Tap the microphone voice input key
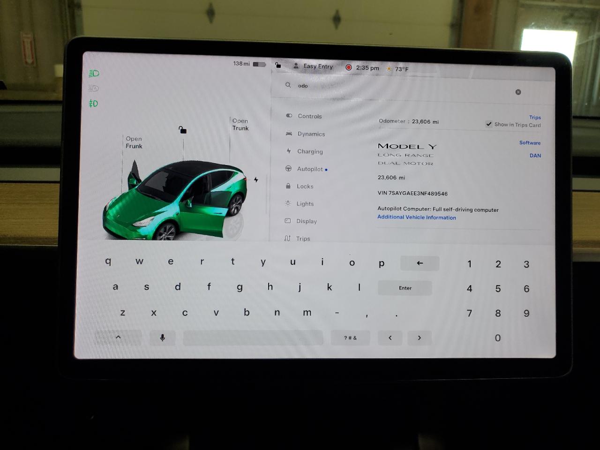This screenshot has width=600, height=450. [162, 337]
